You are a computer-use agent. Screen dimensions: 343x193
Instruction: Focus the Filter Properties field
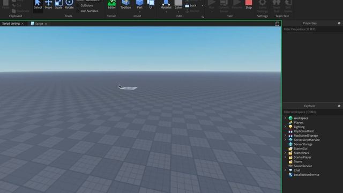(x=312, y=29)
